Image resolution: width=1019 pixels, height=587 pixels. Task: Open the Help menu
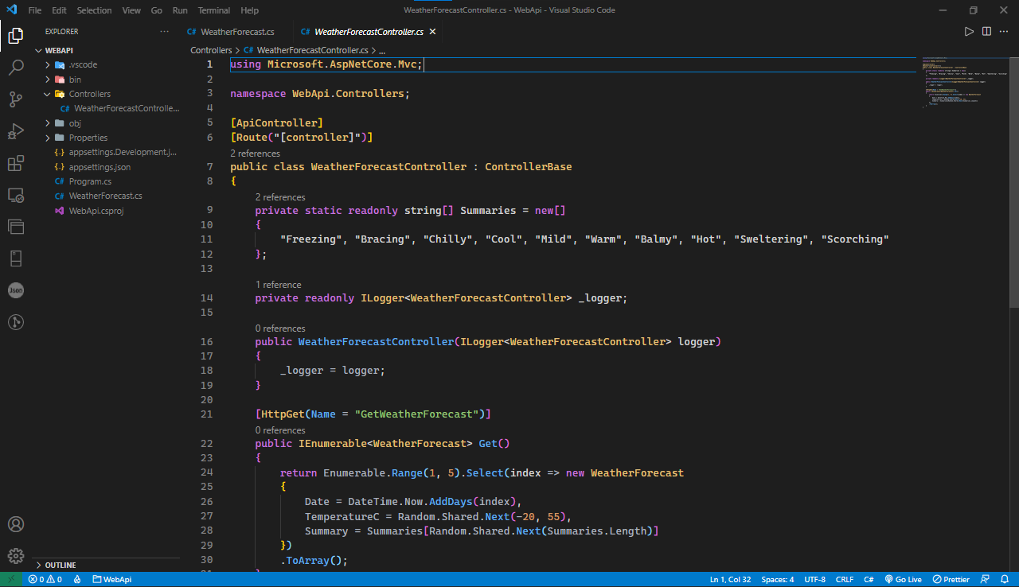[x=249, y=10]
